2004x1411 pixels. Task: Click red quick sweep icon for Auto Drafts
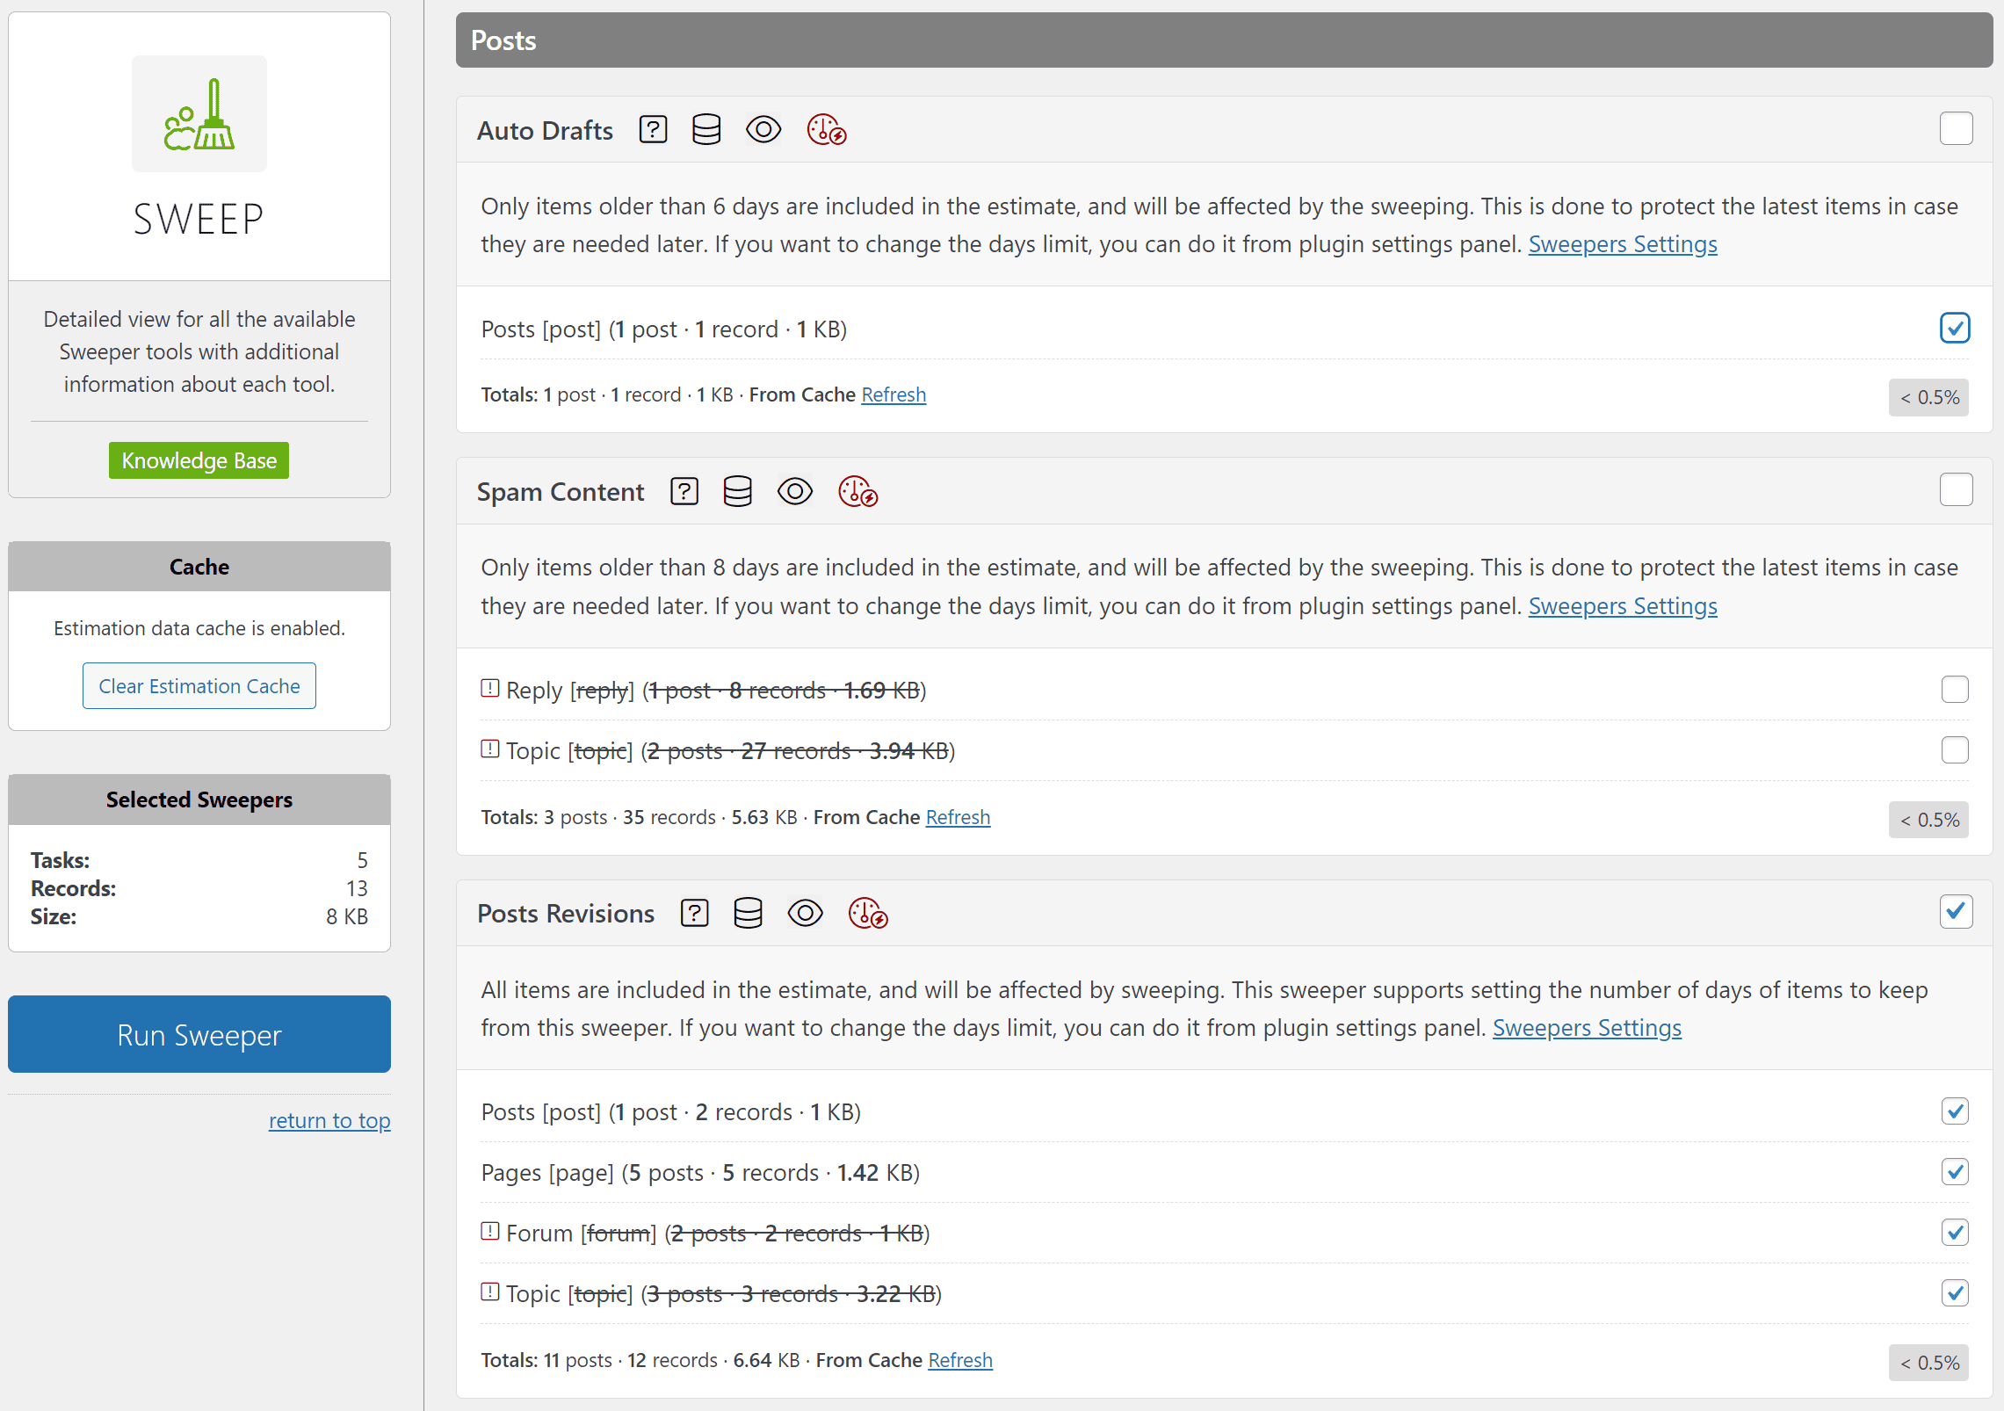coord(827,130)
